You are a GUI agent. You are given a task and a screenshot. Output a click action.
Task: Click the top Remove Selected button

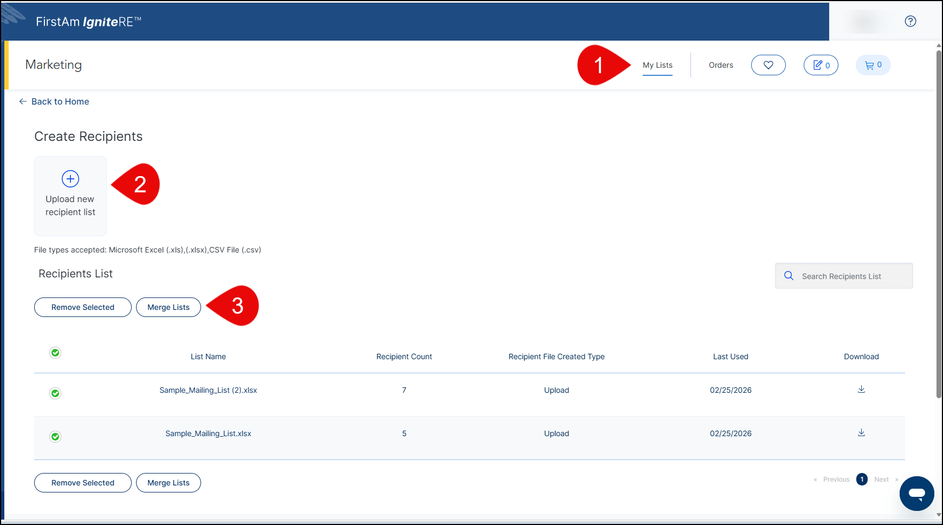coord(83,307)
